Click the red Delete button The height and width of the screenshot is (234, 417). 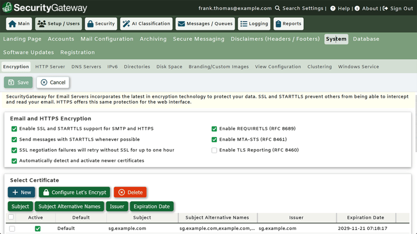[130, 192]
